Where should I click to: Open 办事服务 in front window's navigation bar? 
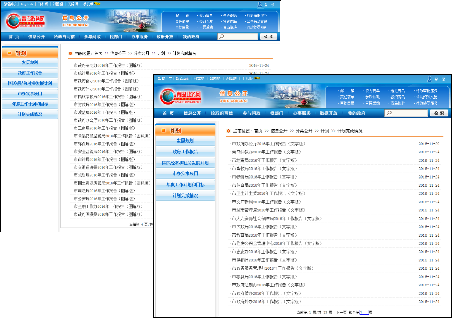coord(301,113)
